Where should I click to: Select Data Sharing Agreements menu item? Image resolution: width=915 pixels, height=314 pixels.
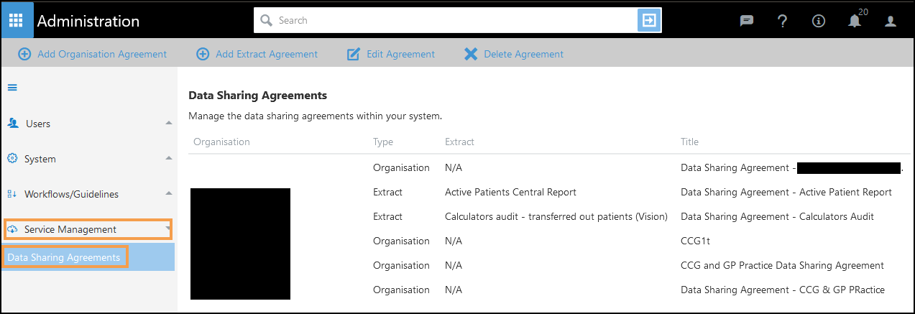64,257
